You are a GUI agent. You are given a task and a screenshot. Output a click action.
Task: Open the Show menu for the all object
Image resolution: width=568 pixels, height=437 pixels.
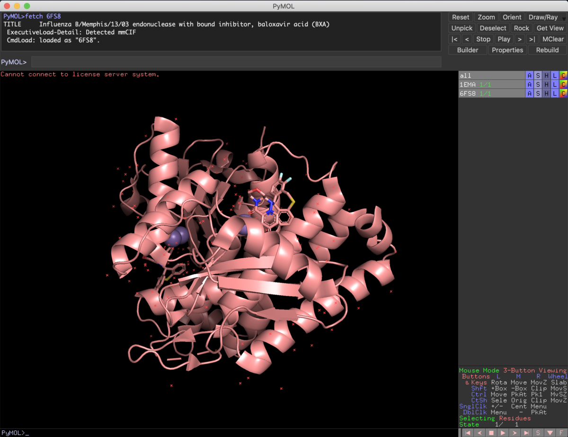538,76
